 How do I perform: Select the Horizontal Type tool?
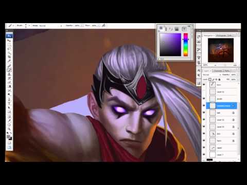point(9,103)
